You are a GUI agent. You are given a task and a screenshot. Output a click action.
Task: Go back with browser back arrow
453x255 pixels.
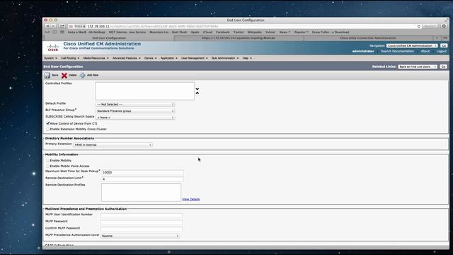(x=47, y=26)
